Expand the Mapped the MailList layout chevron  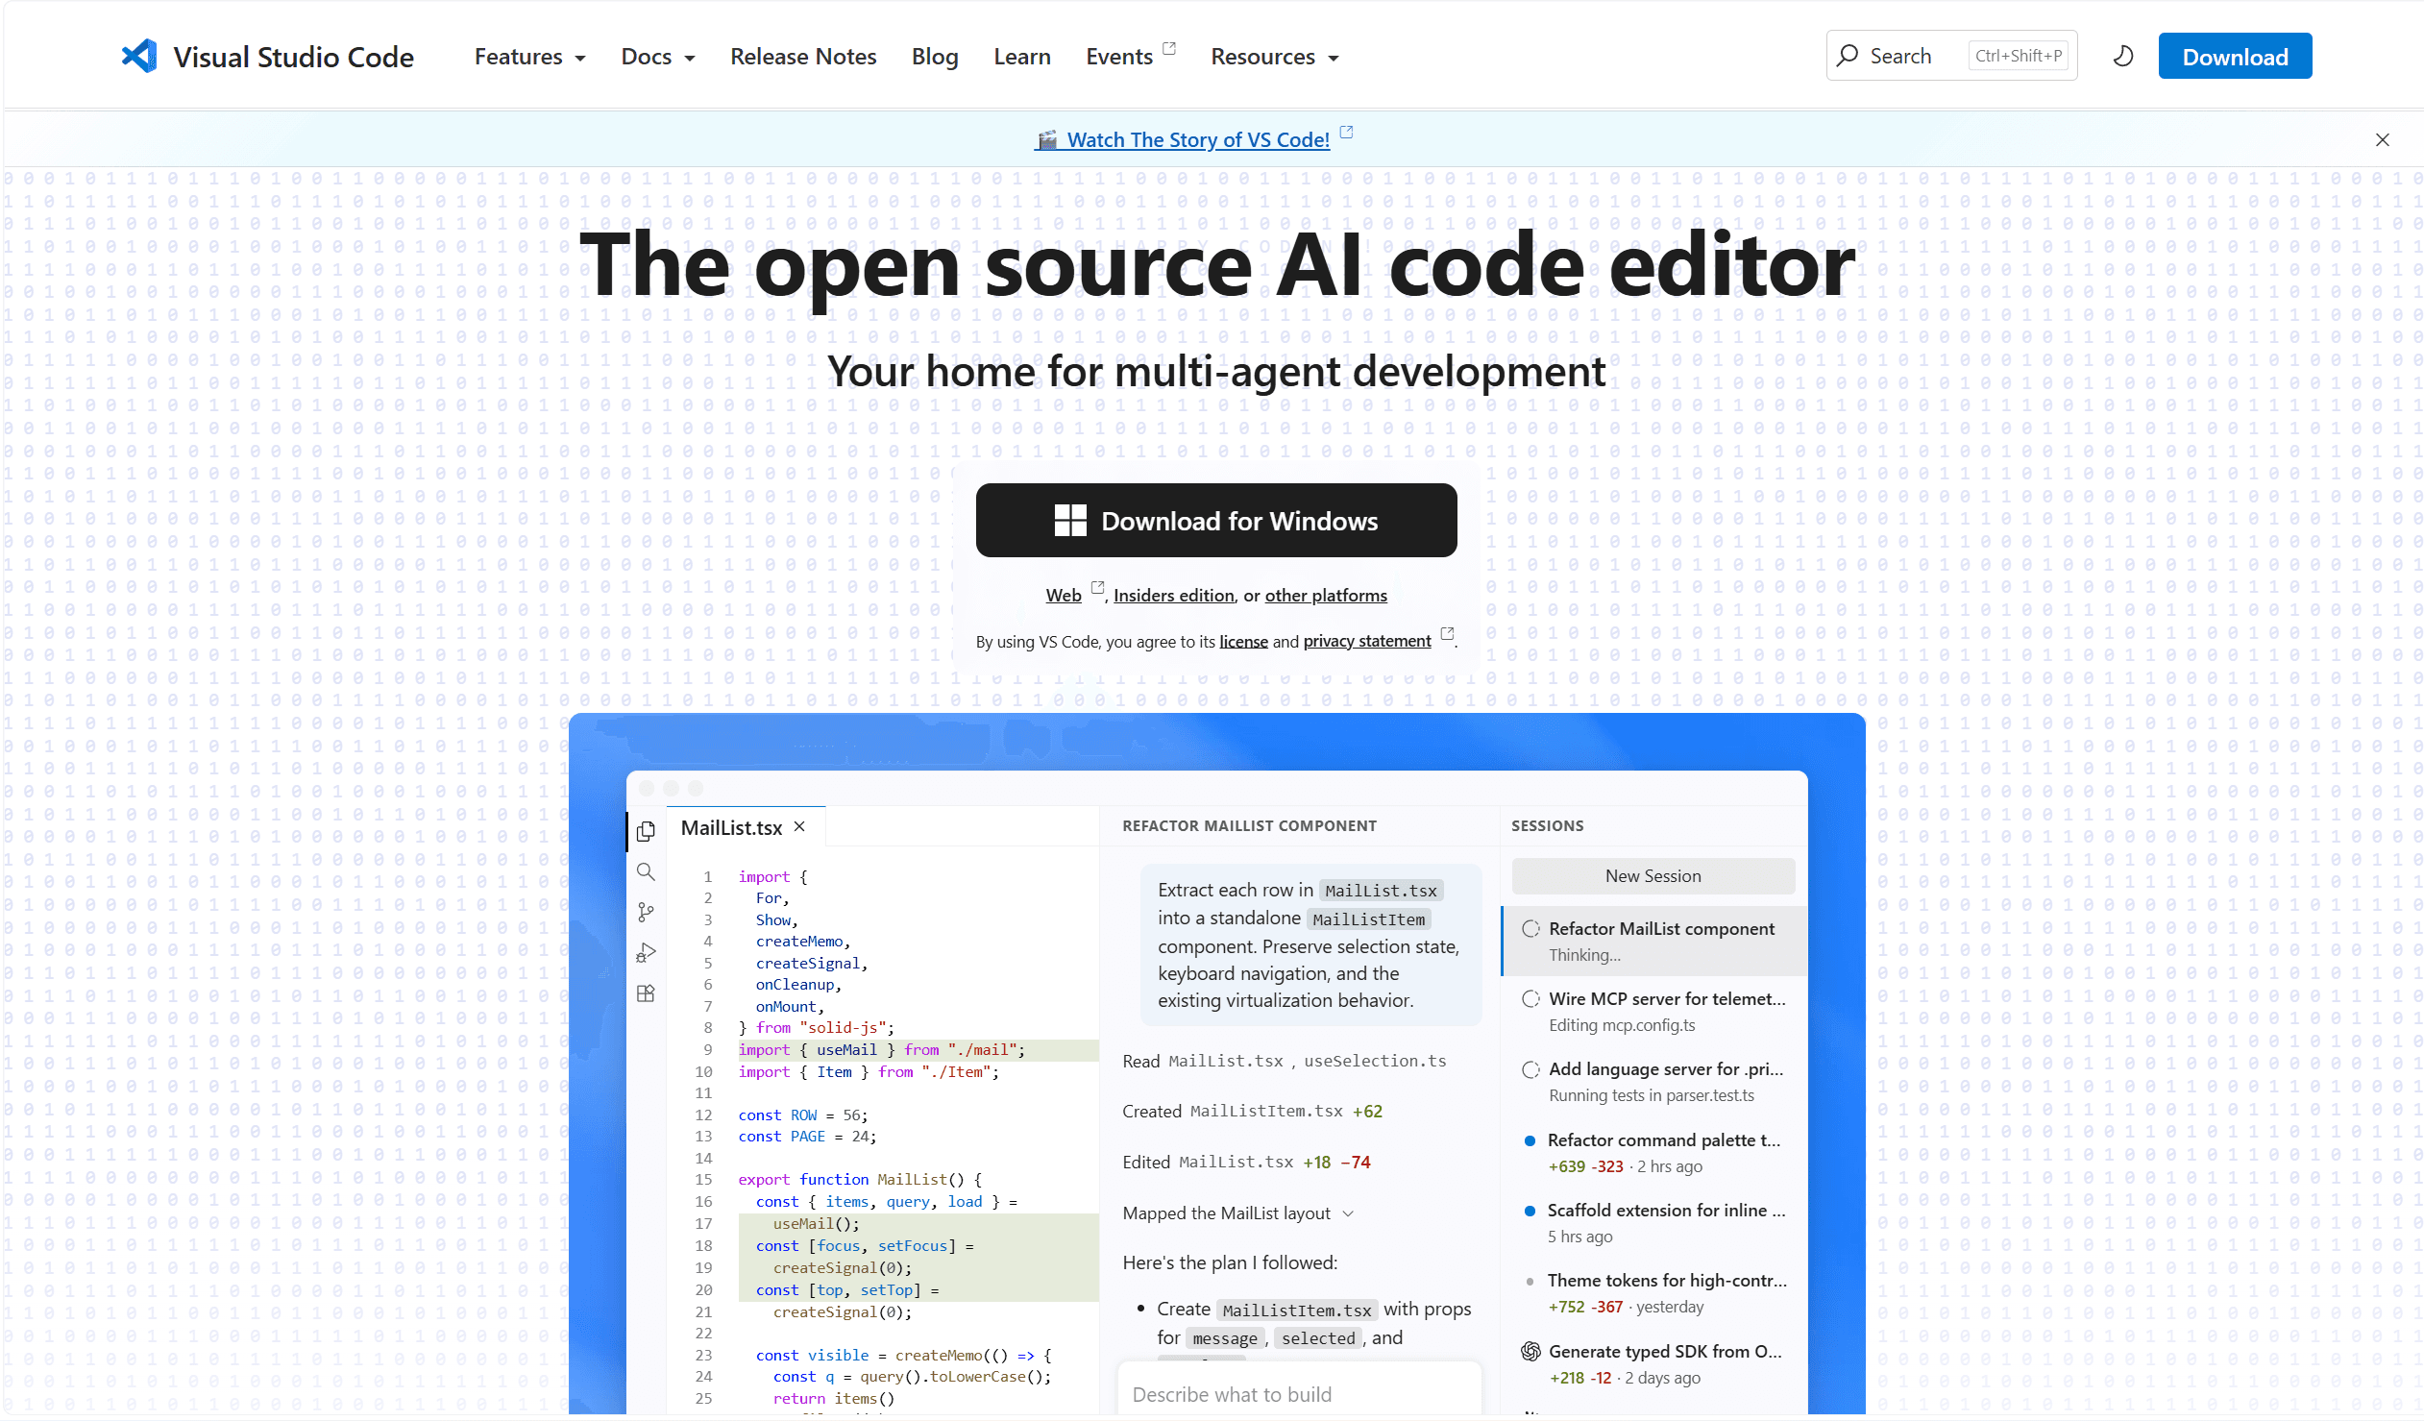(1348, 1214)
